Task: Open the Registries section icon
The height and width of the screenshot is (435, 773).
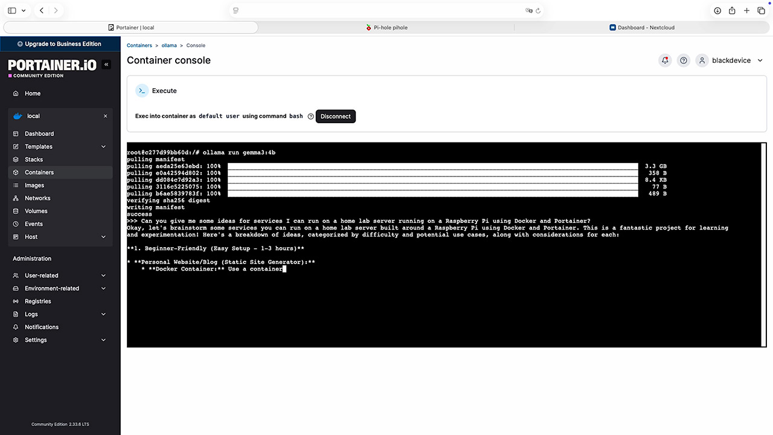Action: [14, 301]
